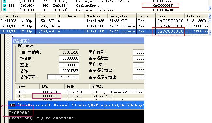Click base address 0x765E0000
This screenshot has width=212, height=123.
click(x=170, y=21)
